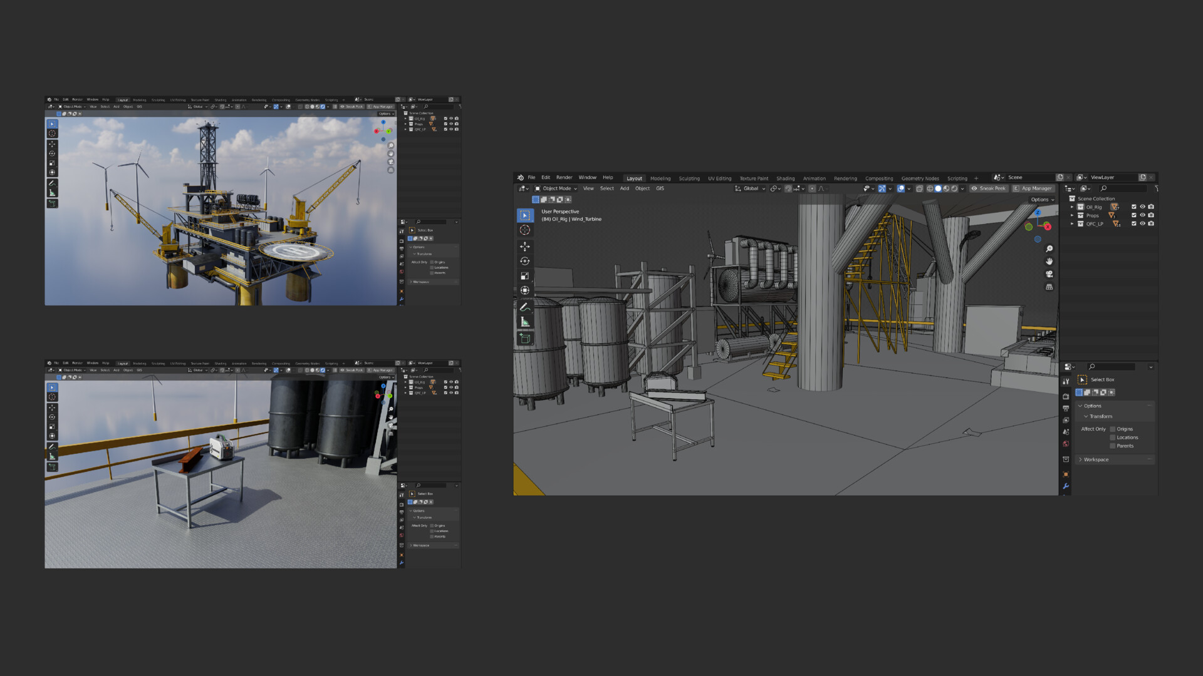Viewport: 1203px width, 676px height.
Task: Open the Render menu in large window
Action: 564,178
